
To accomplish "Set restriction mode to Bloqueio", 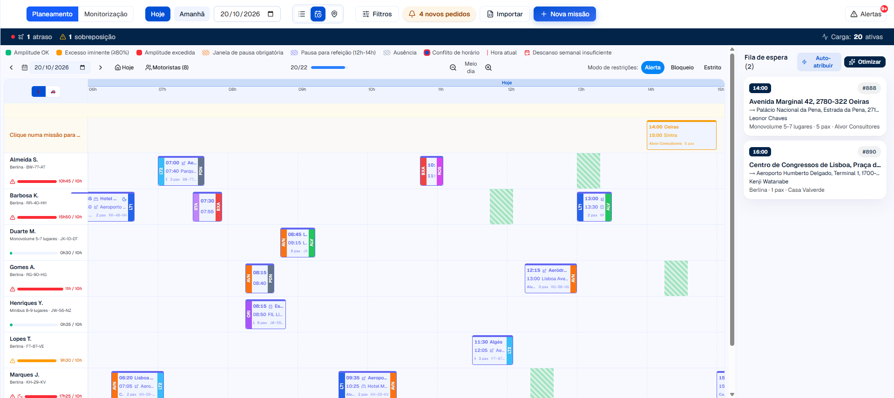I will [x=682, y=67].
